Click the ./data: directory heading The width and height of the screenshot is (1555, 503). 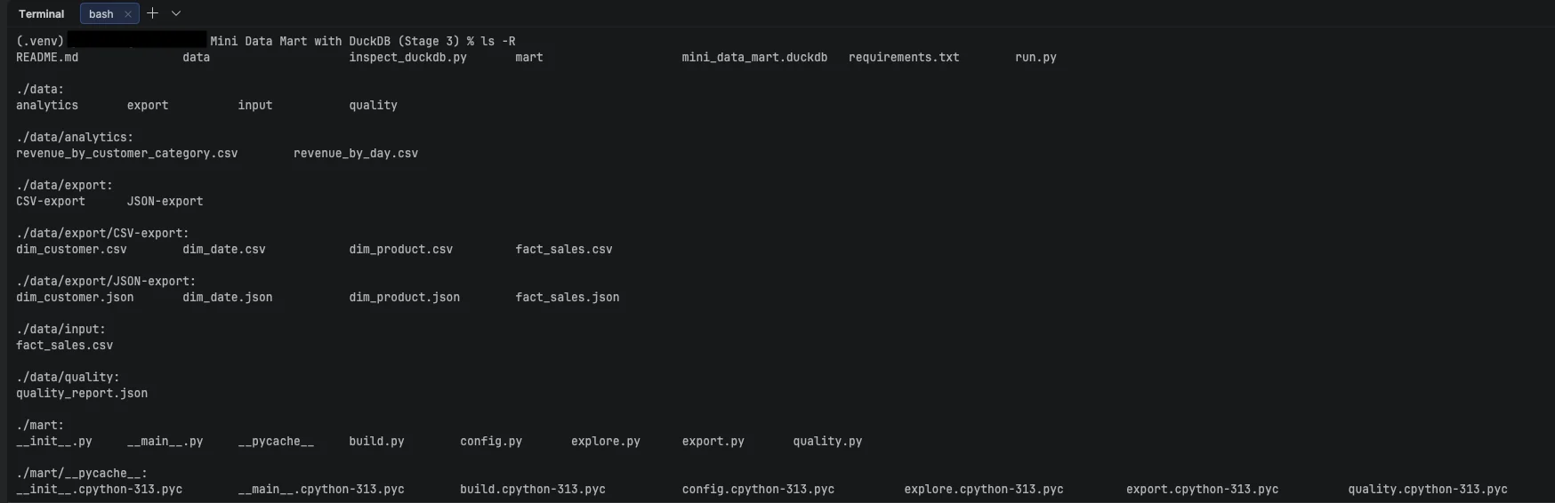click(x=40, y=90)
